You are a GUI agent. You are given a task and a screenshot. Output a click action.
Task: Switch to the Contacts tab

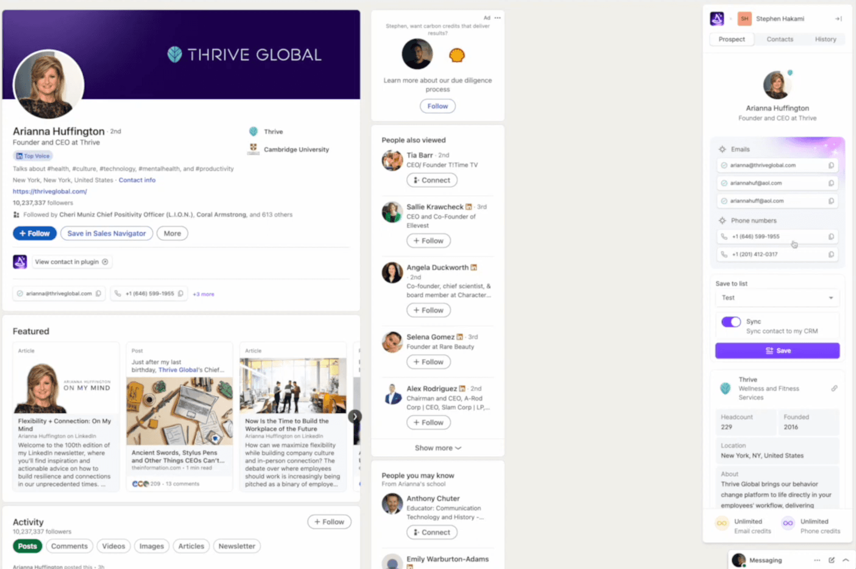point(780,39)
